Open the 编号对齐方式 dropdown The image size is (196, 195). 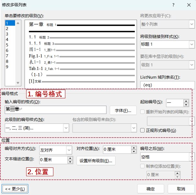[x=69, y=150]
